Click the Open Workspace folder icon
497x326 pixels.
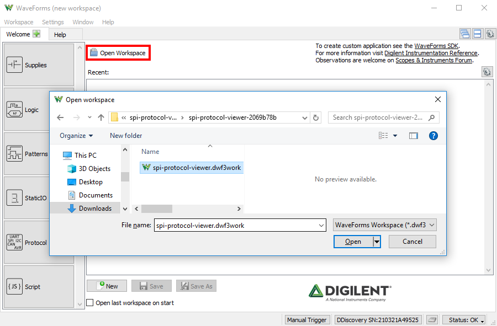click(93, 52)
